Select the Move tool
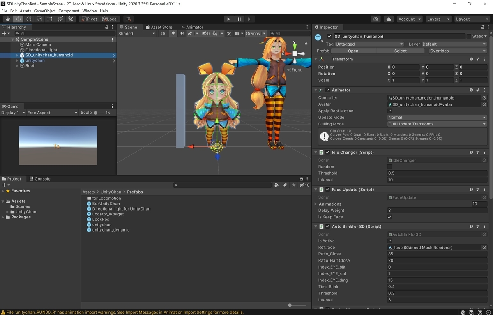Viewport: 493px width, 315px height. click(x=18, y=19)
